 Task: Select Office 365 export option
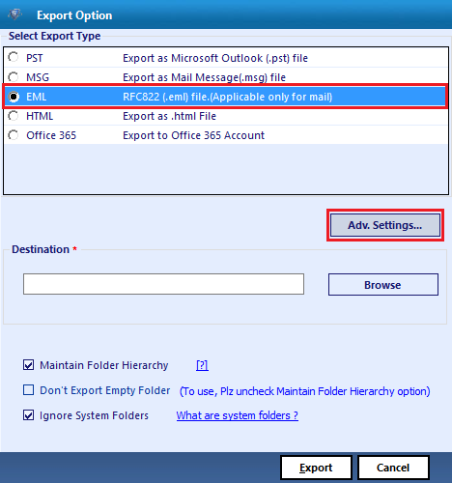pos(14,135)
